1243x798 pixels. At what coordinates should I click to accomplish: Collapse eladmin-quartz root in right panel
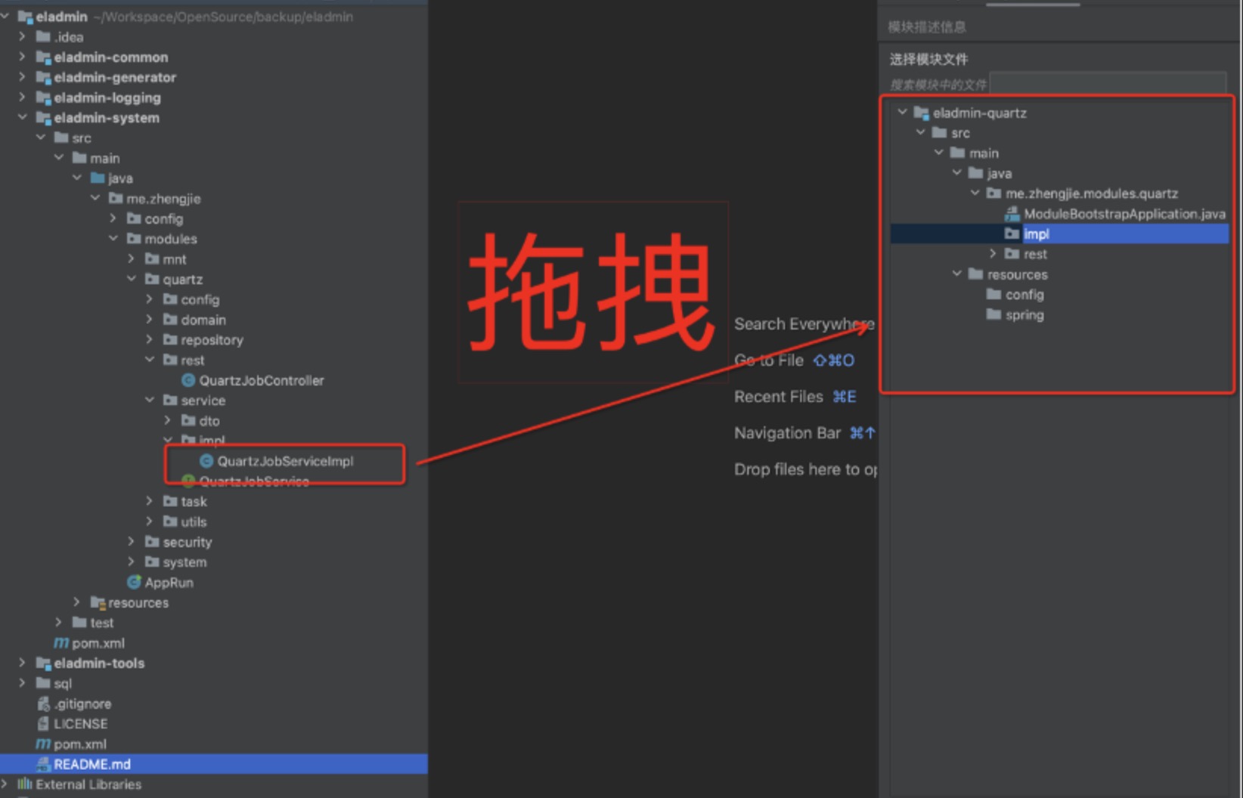coord(903,113)
